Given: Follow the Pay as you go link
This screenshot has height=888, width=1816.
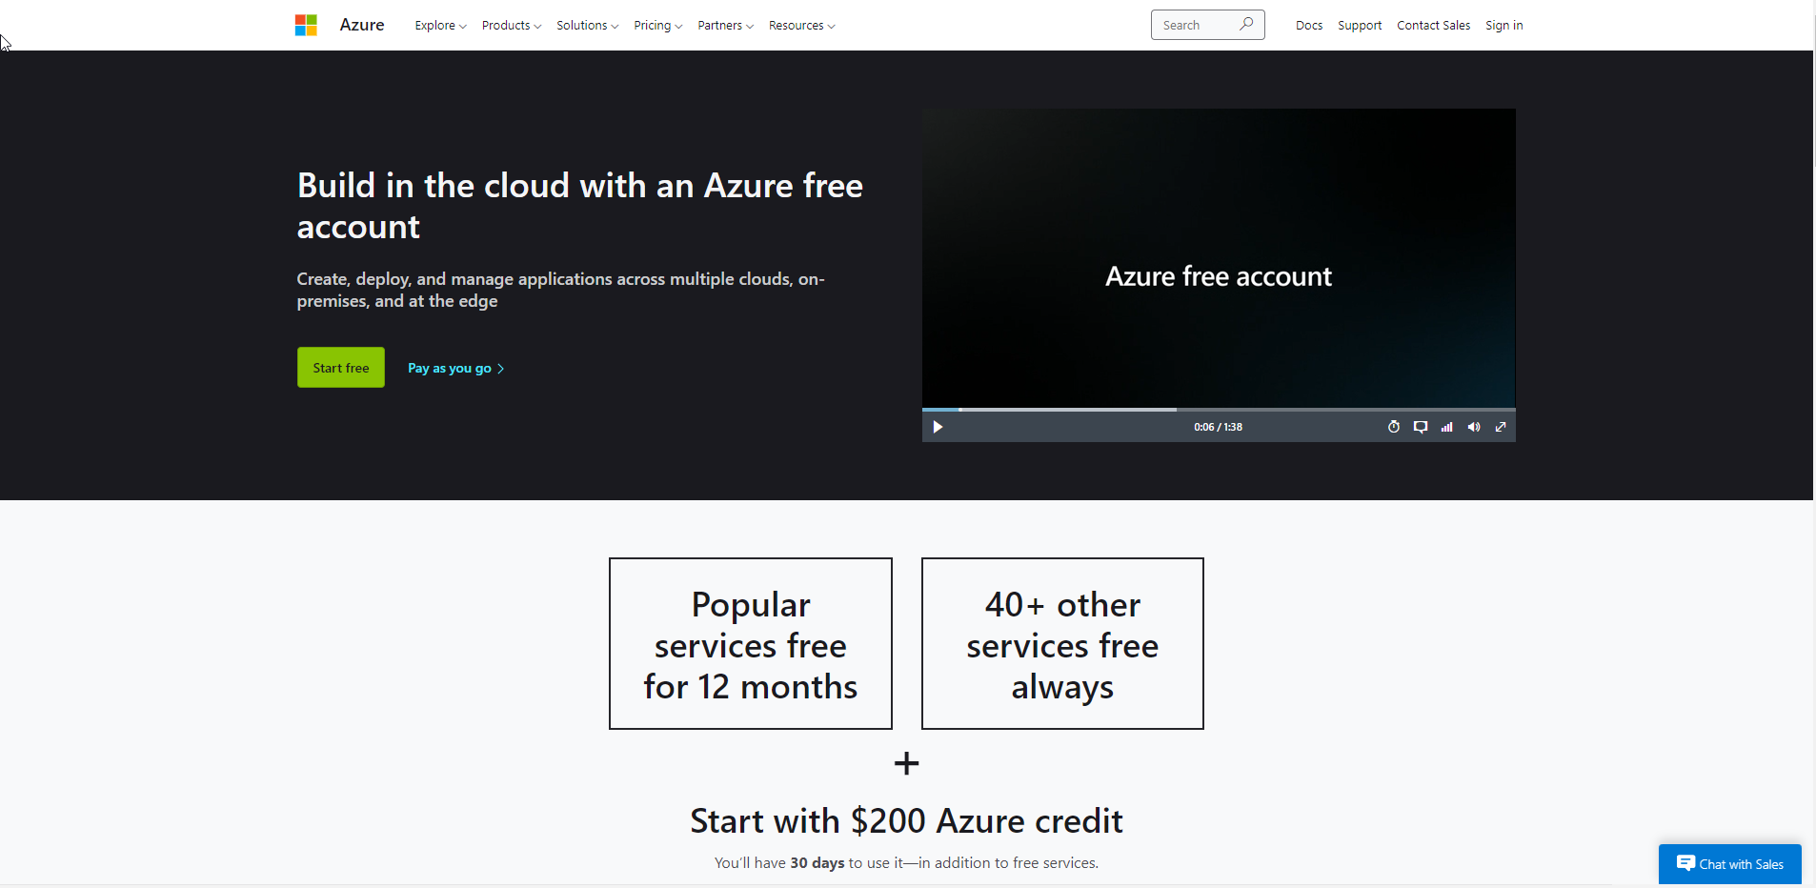Looking at the screenshot, I should point(454,368).
